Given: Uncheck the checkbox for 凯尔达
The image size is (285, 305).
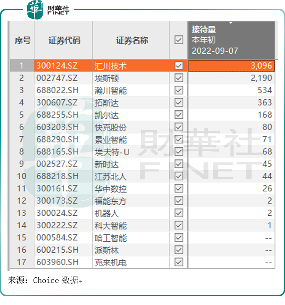Looking at the screenshot, I should point(179,115).
